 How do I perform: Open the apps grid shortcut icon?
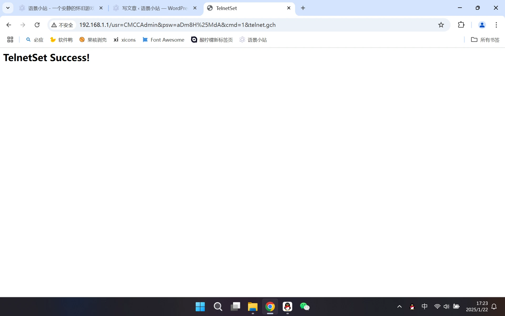(10, 40)
